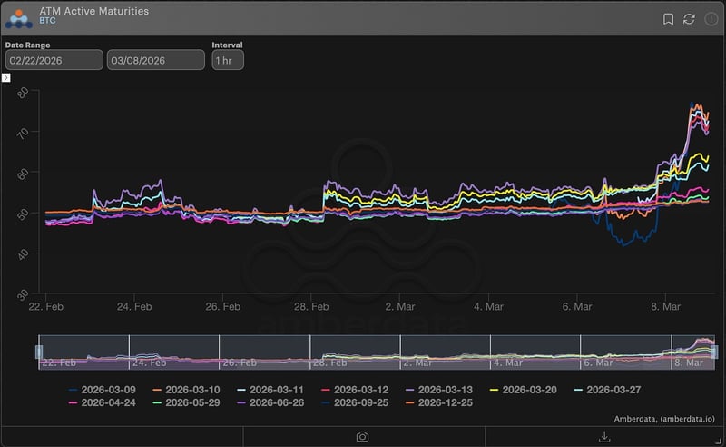Click the 80 y-axis label
This screenshot has width=726, height=447.
(x=22, y=93)
